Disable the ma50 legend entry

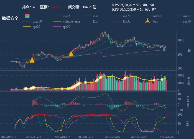tap(157, 16)
